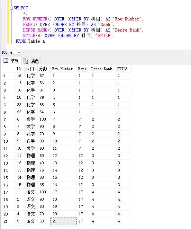Click ID cell 5 in row 21
Viewport: 191px width, 229px height.
coord(20,221)
